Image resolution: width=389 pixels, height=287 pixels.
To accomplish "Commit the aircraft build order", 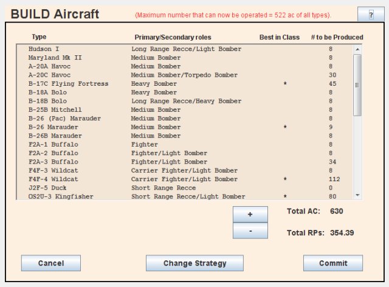I will pos(332,263).
